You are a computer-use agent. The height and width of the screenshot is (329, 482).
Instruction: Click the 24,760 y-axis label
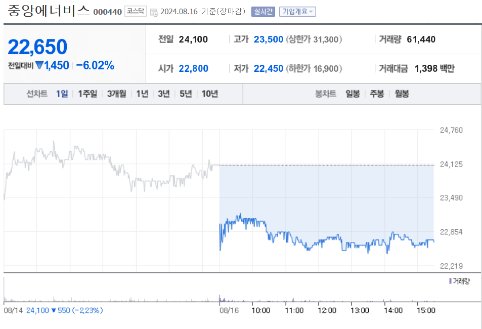coord(451,130)
